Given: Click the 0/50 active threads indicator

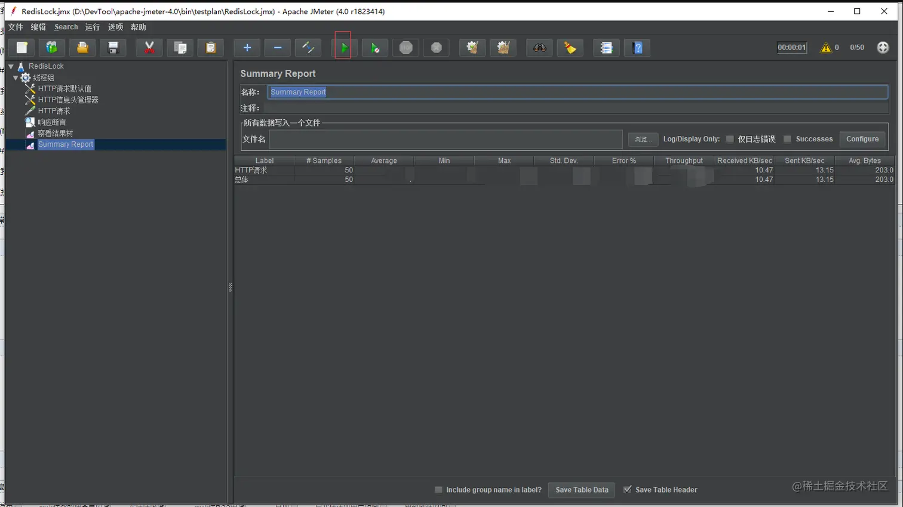Looking at the screenshot, I should tap(856, 48).
